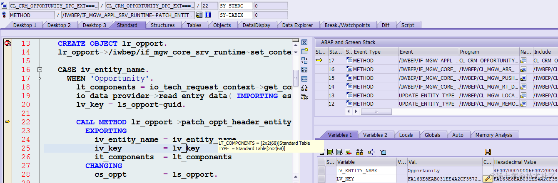Click the SY-TABIX field
This screenshot has height=183, width=558.
pos(236,15)
